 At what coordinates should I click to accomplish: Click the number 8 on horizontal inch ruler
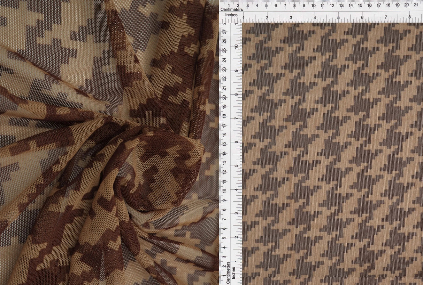[x=410, y=16]
